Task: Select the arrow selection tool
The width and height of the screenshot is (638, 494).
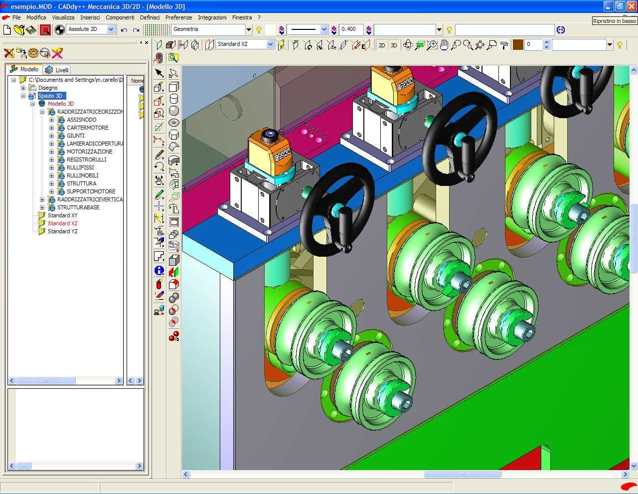Action: (159, 73)
